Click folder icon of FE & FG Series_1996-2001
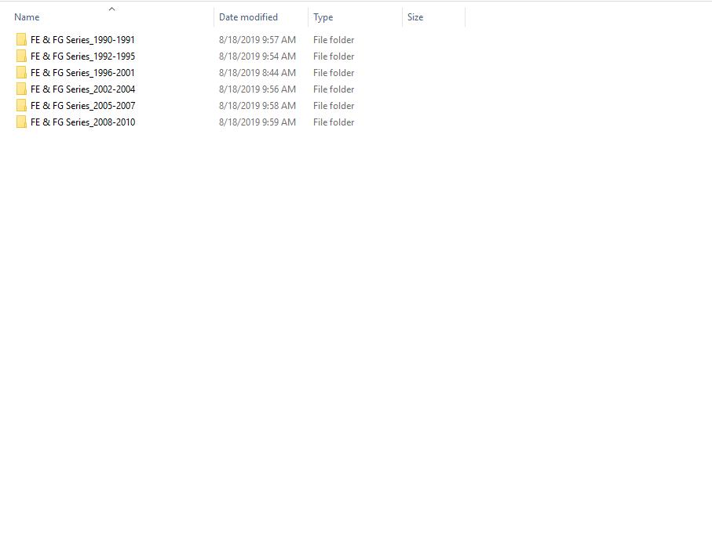 click(x=21, y=73)
